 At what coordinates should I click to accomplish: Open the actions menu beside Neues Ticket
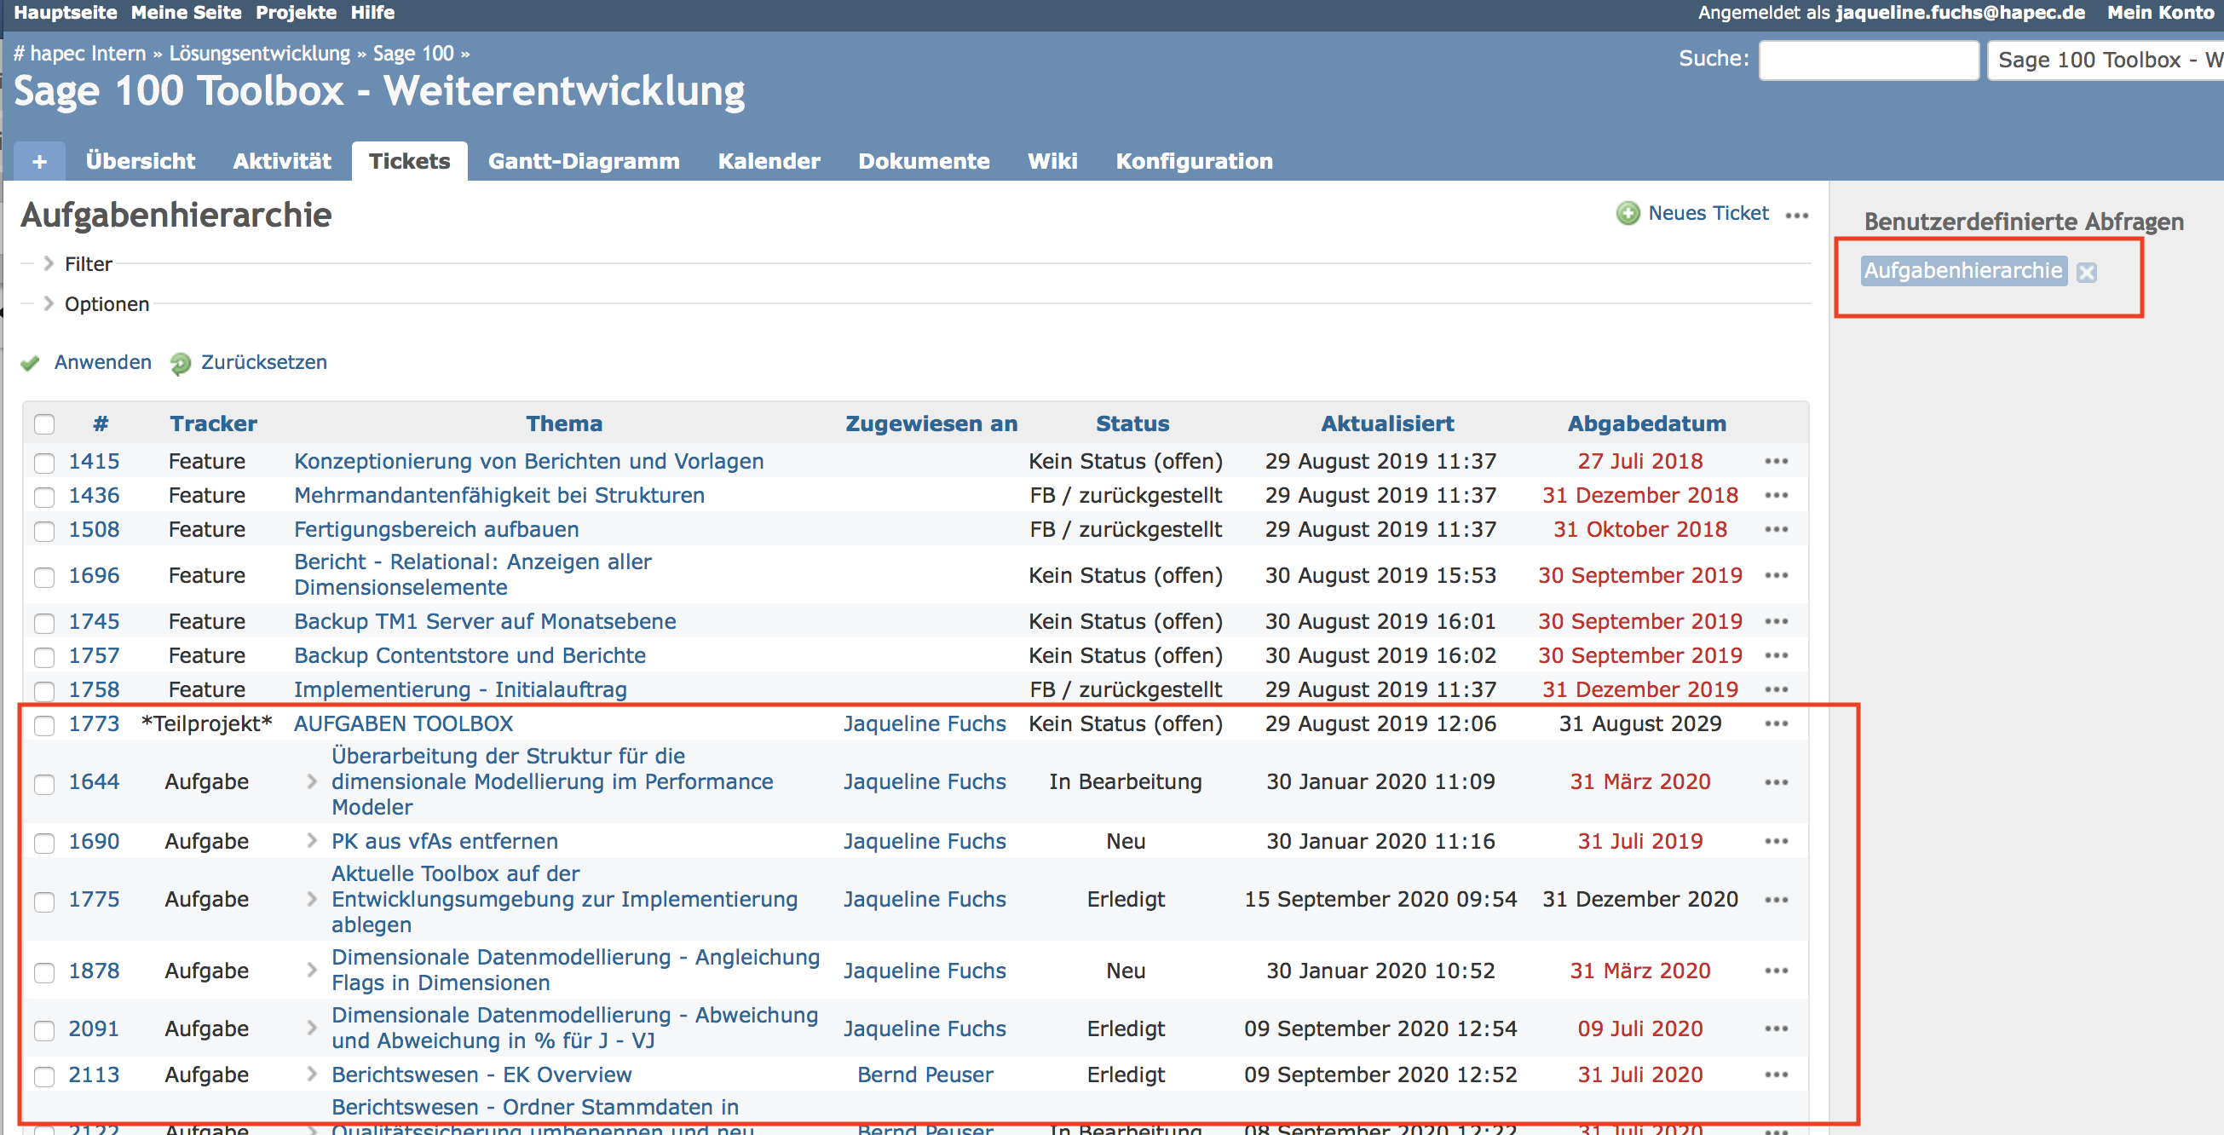[x=1796, y=215]
